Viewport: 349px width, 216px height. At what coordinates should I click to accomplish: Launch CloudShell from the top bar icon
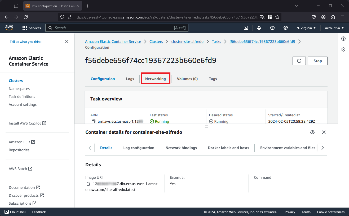click(246, 28)
